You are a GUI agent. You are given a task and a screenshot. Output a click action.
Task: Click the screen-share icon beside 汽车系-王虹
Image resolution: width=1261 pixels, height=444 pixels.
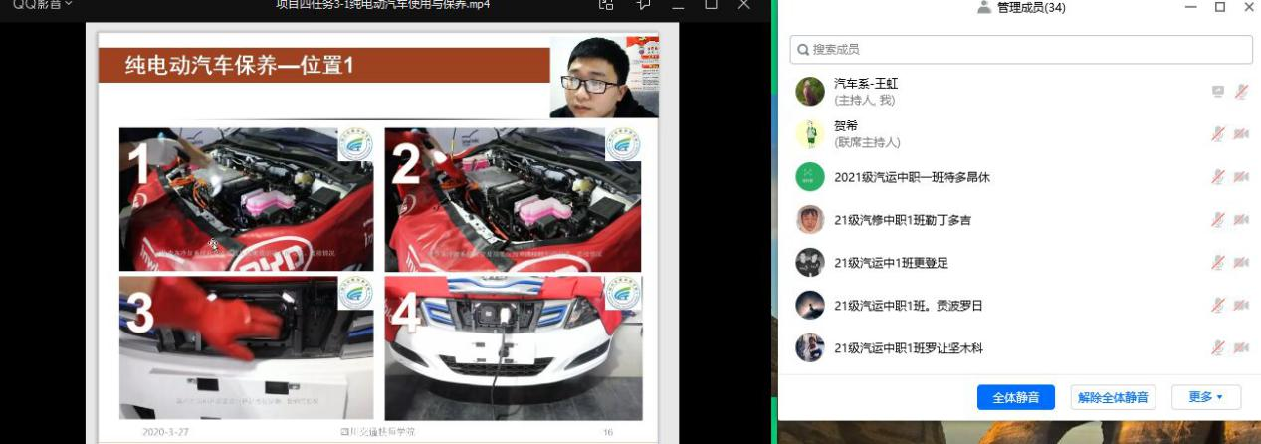point(1217,92)
